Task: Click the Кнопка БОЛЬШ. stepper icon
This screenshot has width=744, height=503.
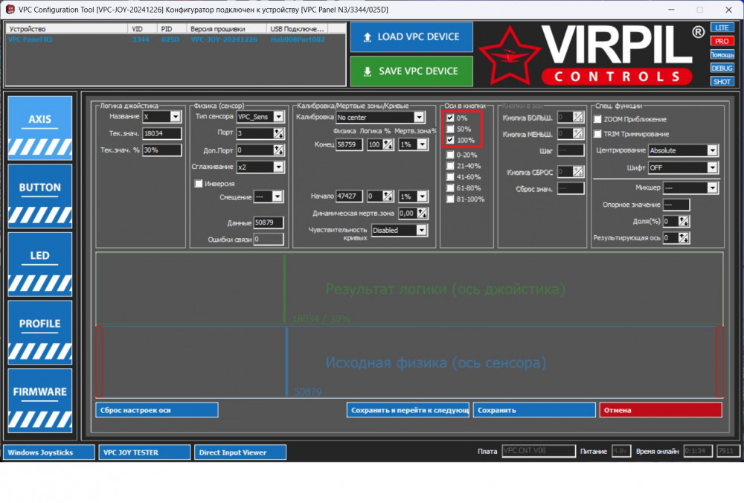Action: click(x=578, y=117)
